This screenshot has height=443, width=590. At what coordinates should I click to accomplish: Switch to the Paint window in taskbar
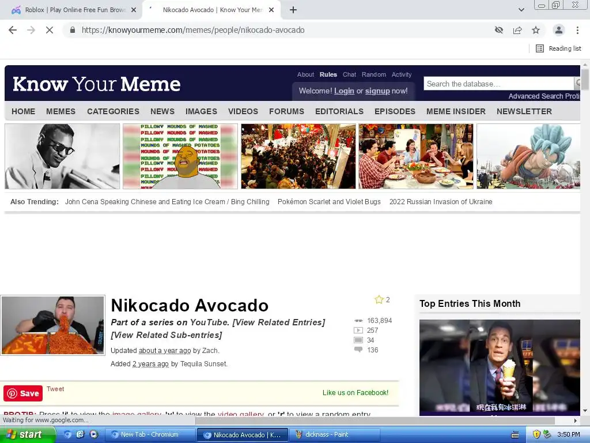pyautogui.click(x=334, y=434)
